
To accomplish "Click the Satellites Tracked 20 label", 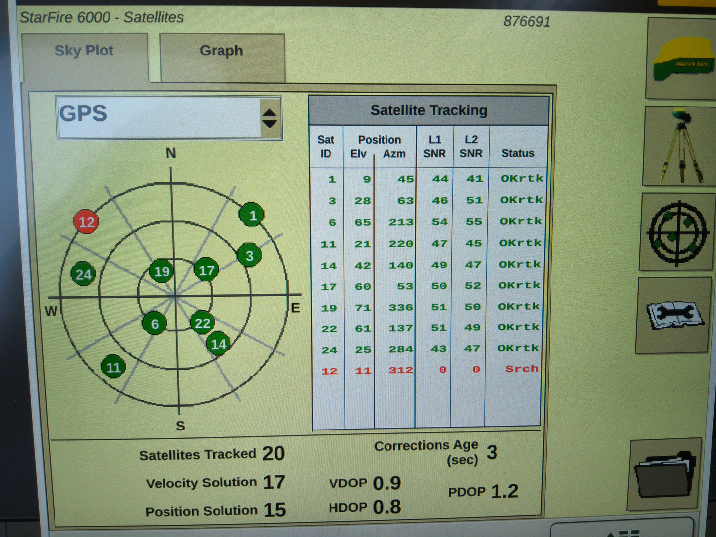I will (212, 453).
